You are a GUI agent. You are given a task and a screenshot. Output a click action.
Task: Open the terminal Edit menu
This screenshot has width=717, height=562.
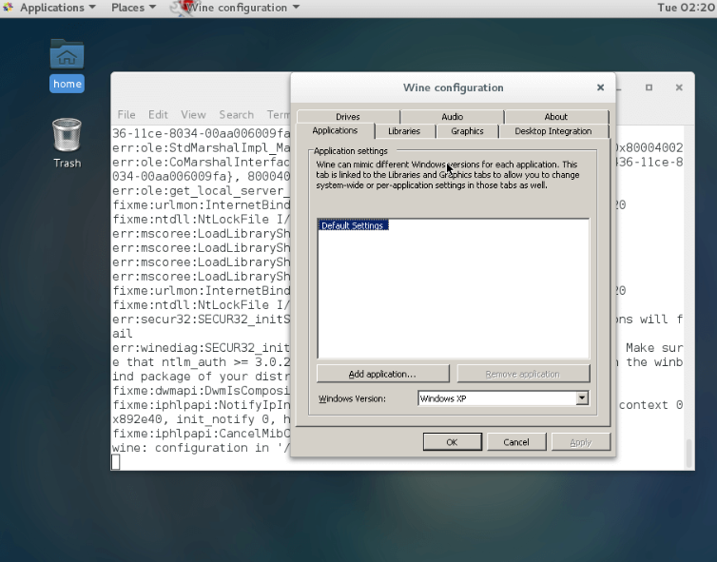[158, 114]
